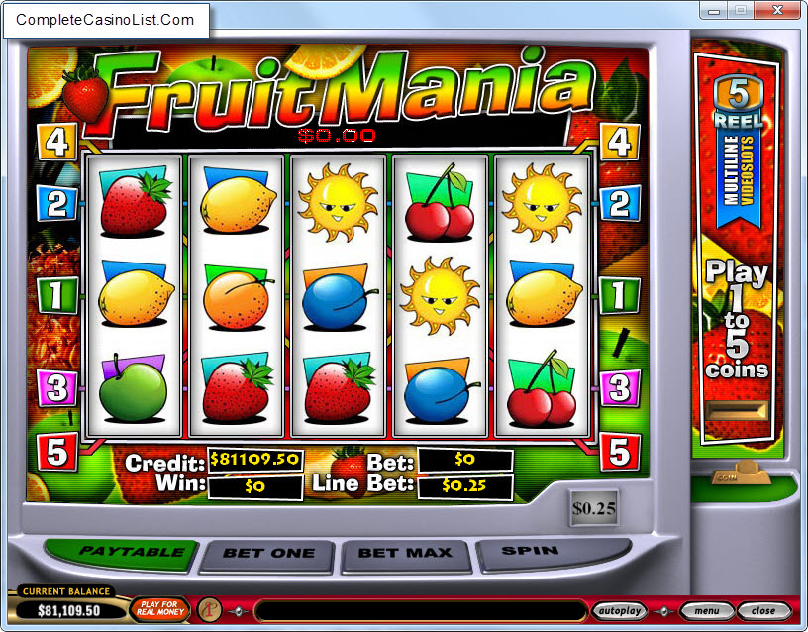
Task: Click the close pill button in bottom bar
Action: 763,611
